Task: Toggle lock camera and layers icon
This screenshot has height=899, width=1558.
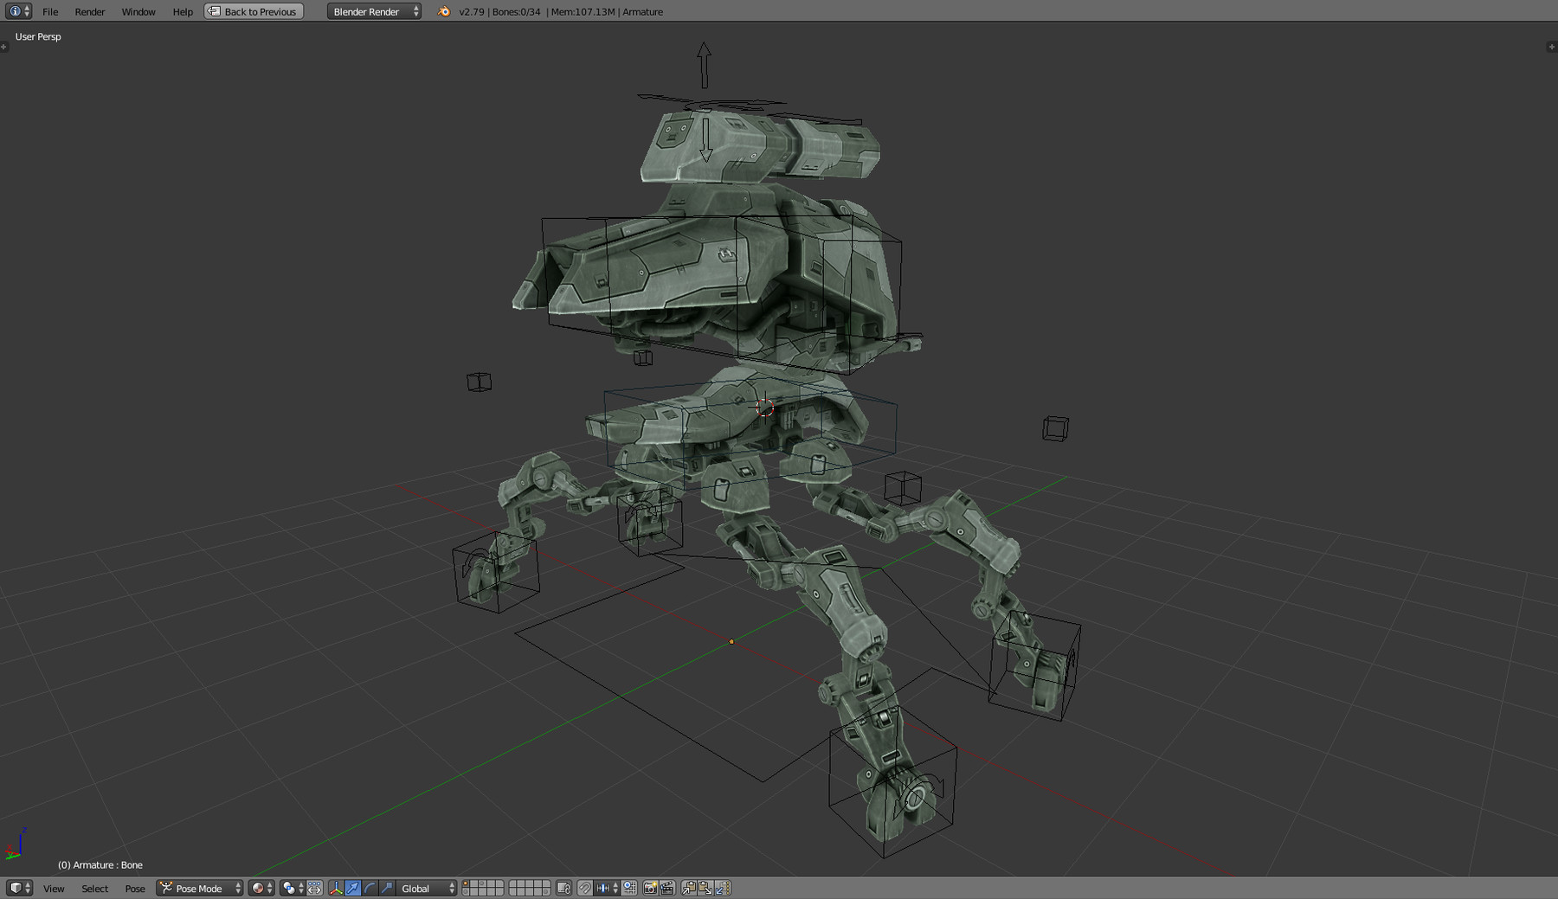Action: tap(564, 889)
